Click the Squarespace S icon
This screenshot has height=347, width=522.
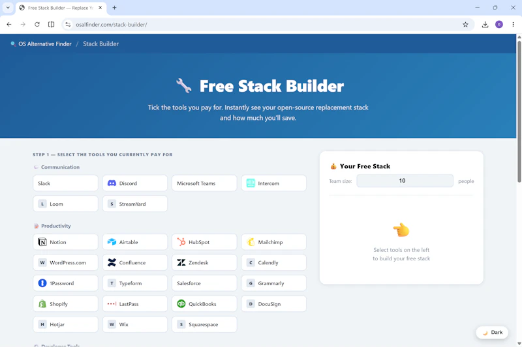181,324
